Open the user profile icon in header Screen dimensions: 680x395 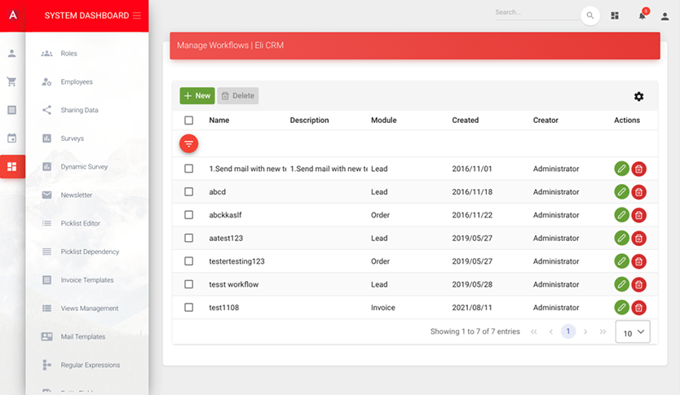pyautogui.click(x=665, y=15)
